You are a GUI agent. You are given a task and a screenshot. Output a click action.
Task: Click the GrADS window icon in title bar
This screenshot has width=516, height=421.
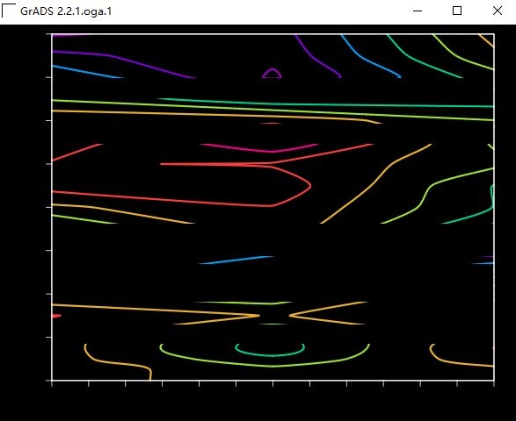point(9,11)
